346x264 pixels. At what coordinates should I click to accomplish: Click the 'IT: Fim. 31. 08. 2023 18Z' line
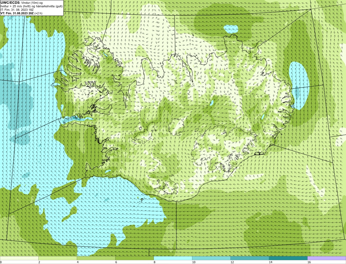[17, 10]
